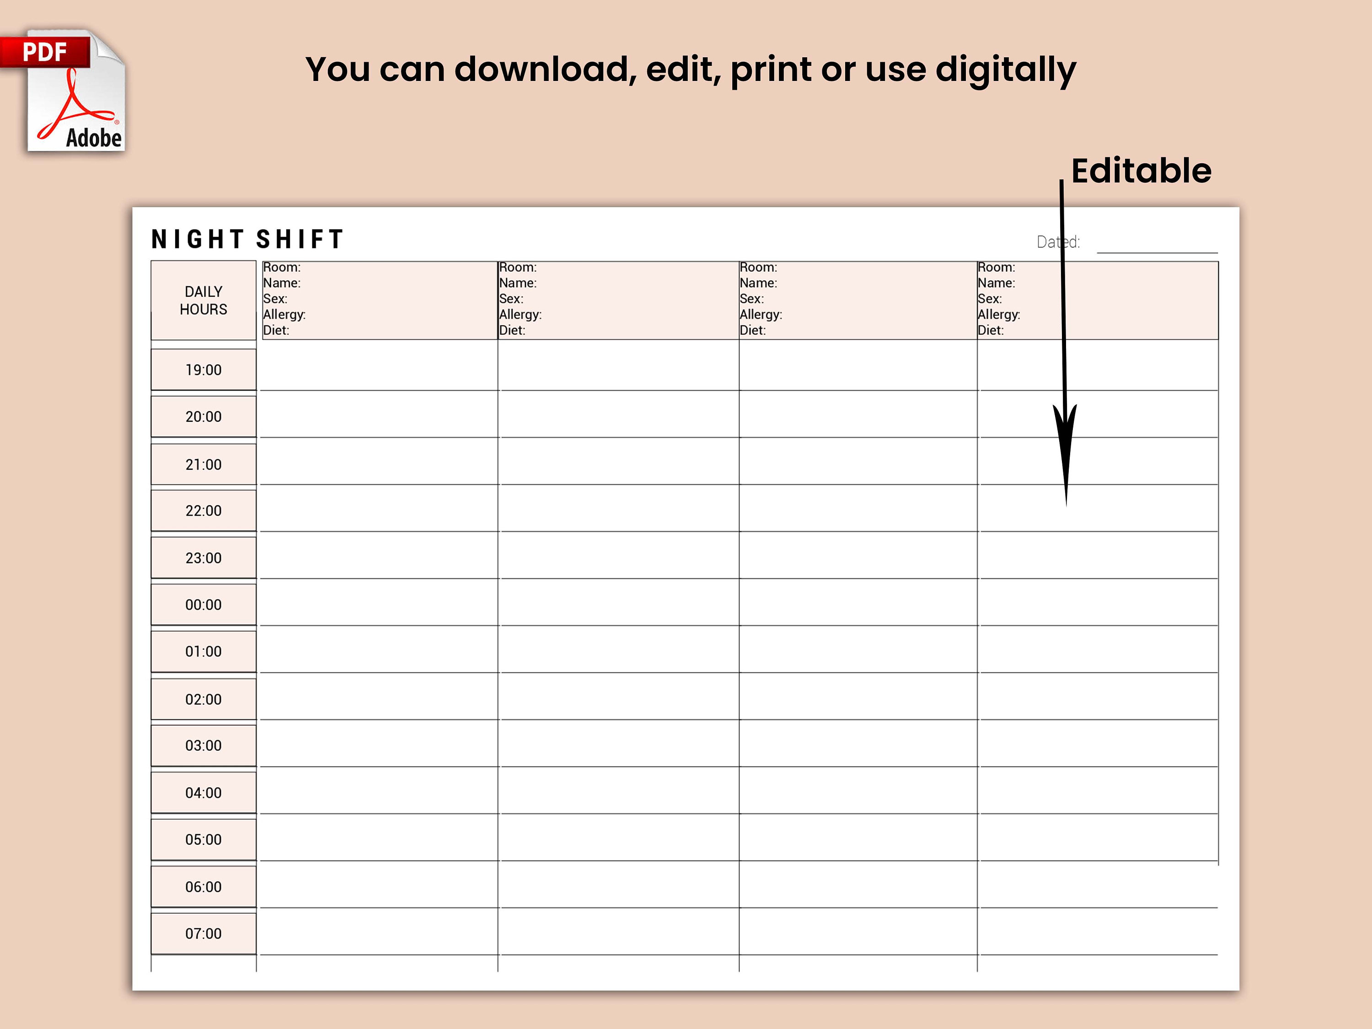Screen dimensions: 1372x1029
Task: Select the NIGHT SHIFT title
Action: 246,239
